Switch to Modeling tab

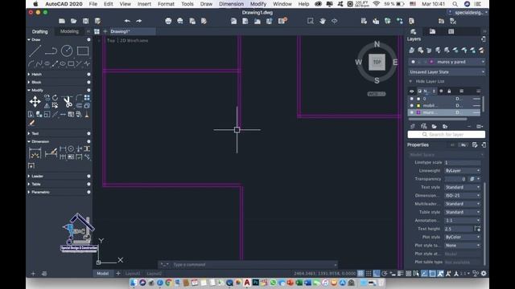tap(69, 31)
